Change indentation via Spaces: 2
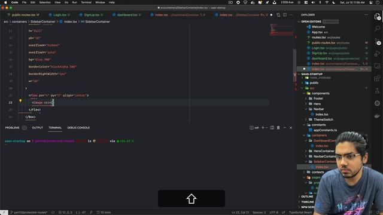 click(259, 213)
